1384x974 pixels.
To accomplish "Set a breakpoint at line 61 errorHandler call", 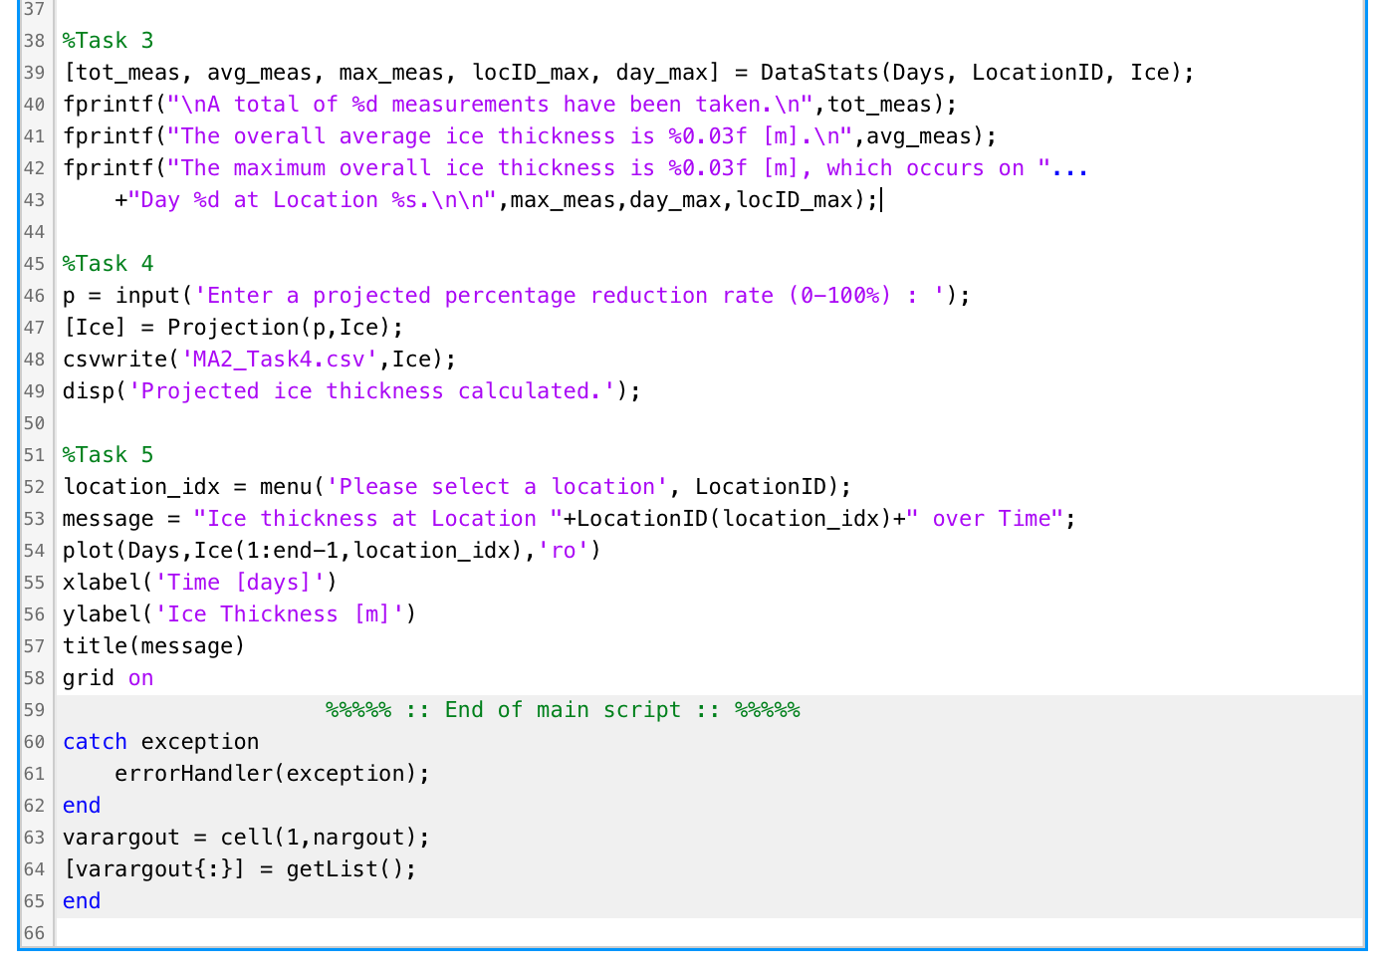I will (34, 773).
